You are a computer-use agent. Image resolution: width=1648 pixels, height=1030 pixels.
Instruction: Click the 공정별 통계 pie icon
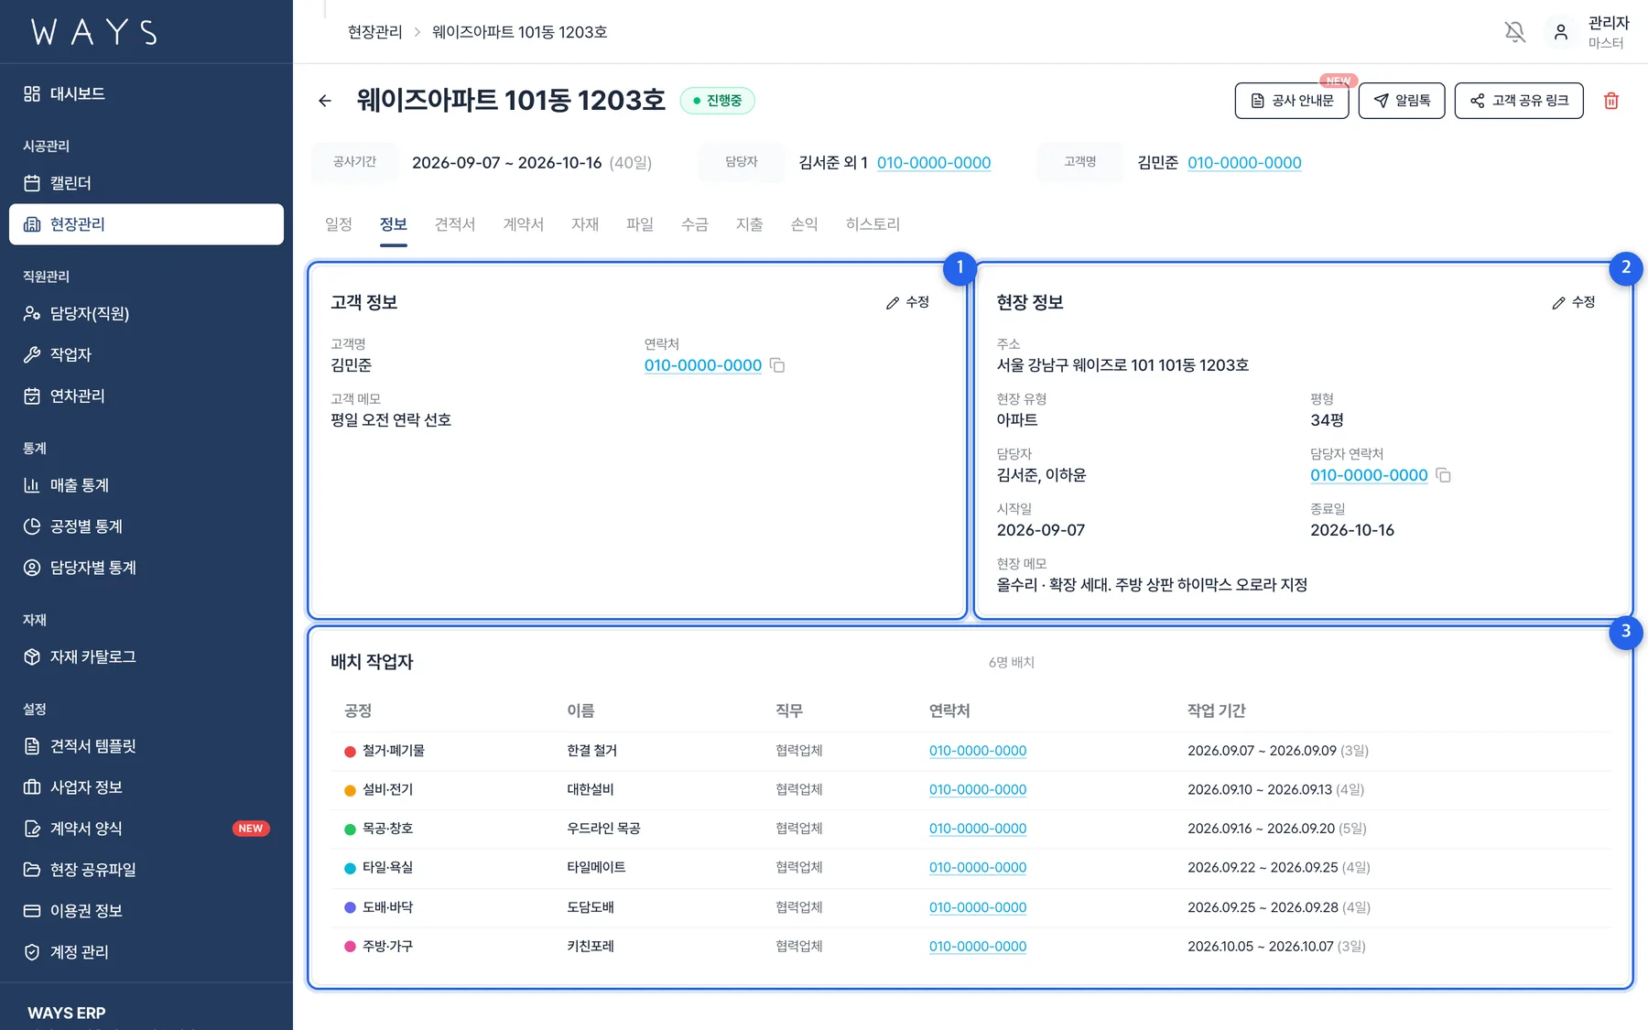(x=32, y=526)
